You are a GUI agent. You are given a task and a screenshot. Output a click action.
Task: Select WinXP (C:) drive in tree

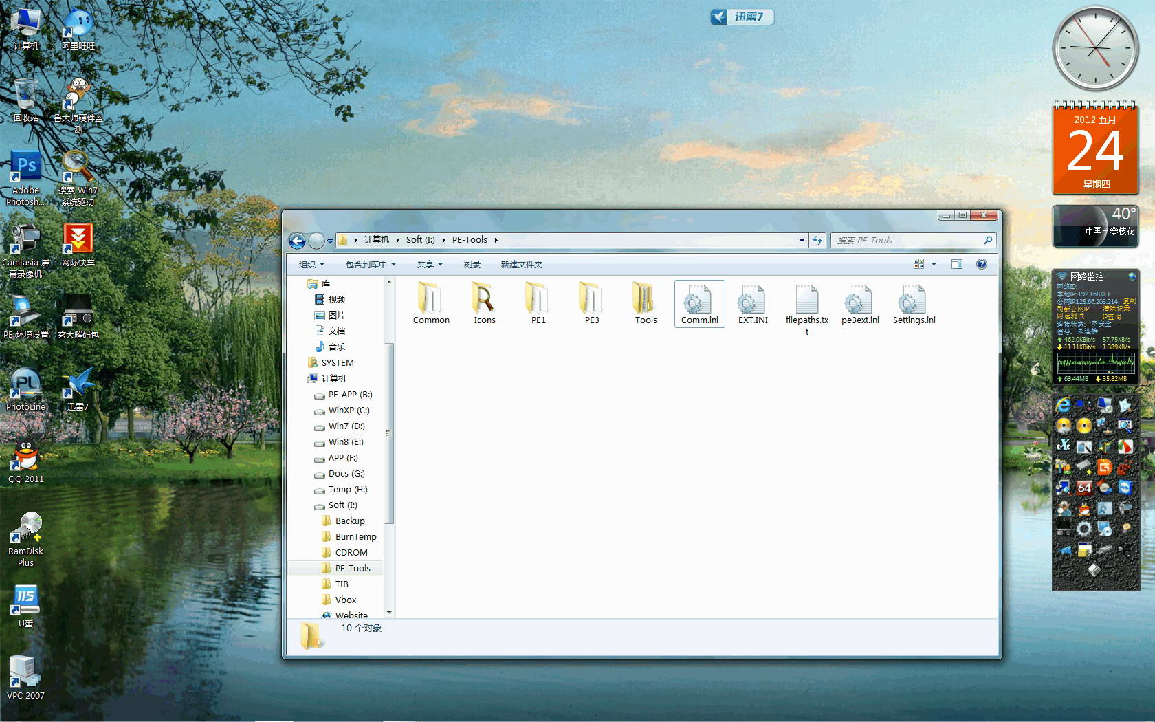pos(342,410)
